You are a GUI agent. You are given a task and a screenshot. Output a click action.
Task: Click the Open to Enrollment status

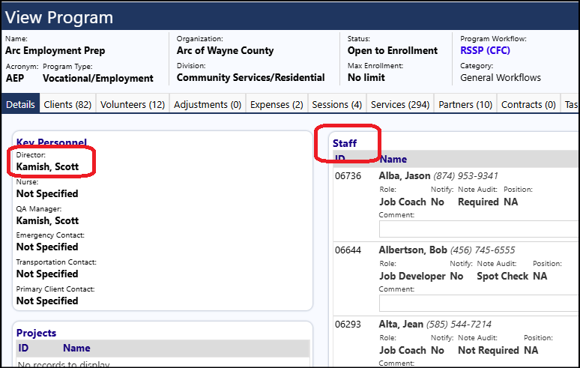(393, 50)
